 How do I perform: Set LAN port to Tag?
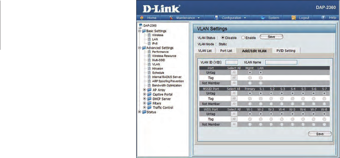pos(261,78)
